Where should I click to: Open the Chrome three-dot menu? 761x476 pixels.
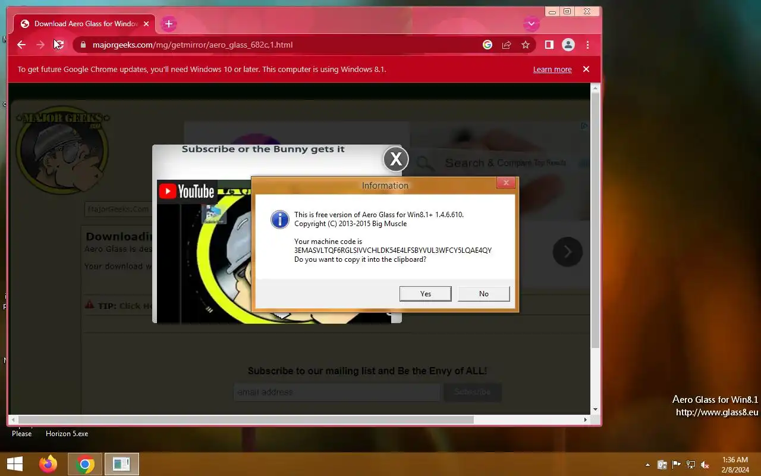click(x=587, y=45)
